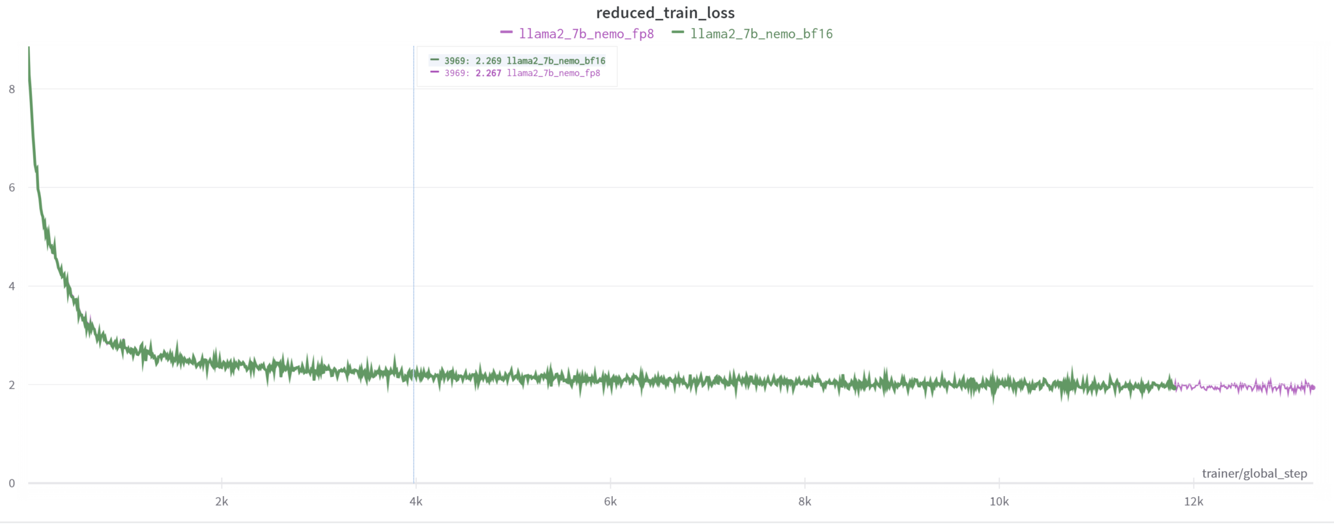Toggle the llama2_7b_nemo_fp8 legend label
The width and height of the screenshot is (1334, 524).
click(x=586, y=34)
